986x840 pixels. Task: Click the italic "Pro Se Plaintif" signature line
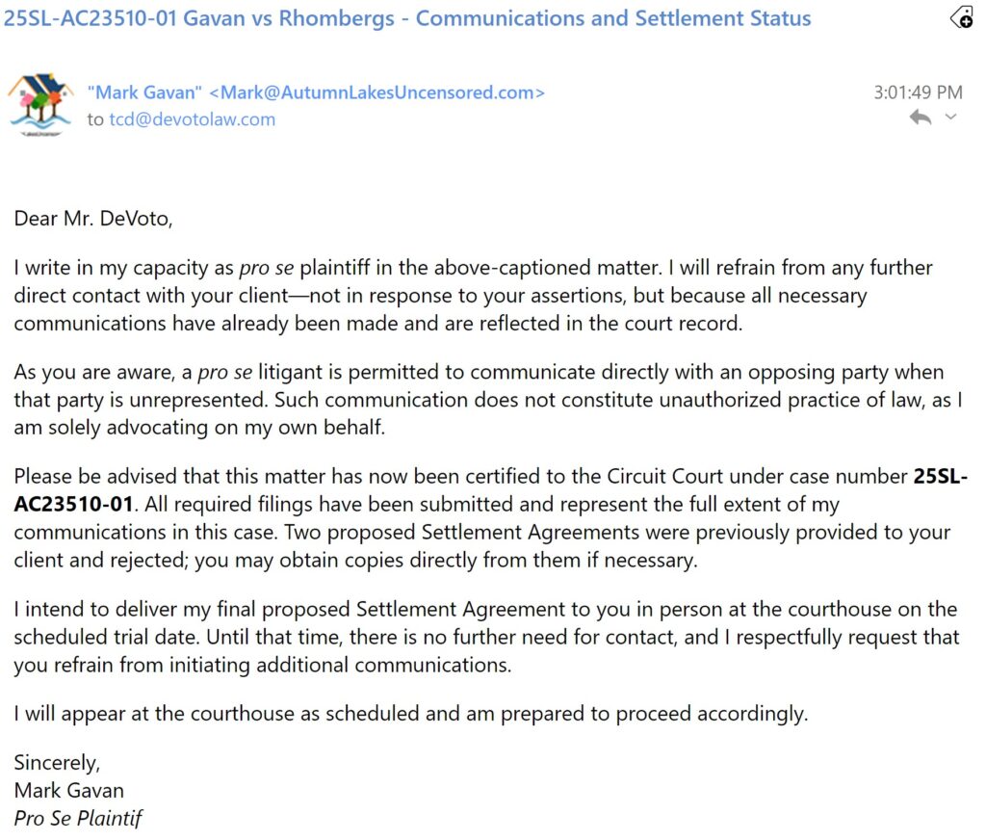pos(78,819)
